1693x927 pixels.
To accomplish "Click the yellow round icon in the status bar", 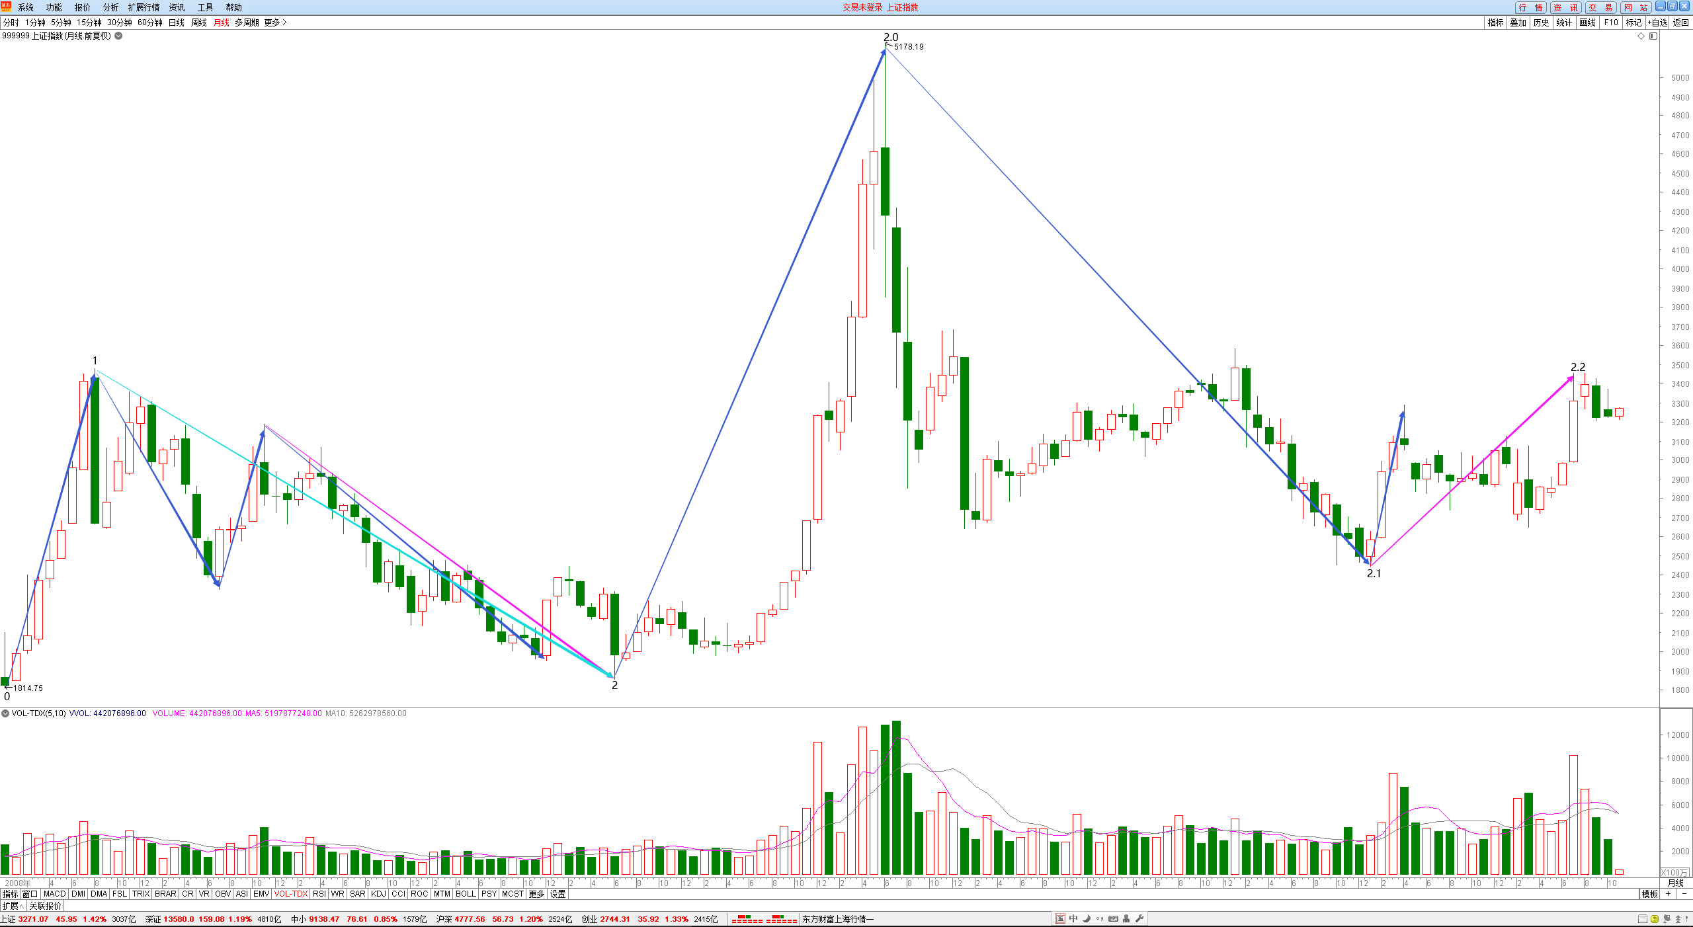I will point(1655,919).
